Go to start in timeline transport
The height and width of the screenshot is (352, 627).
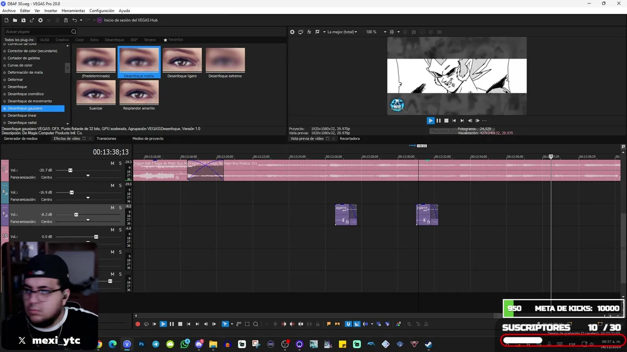[189, 324]
